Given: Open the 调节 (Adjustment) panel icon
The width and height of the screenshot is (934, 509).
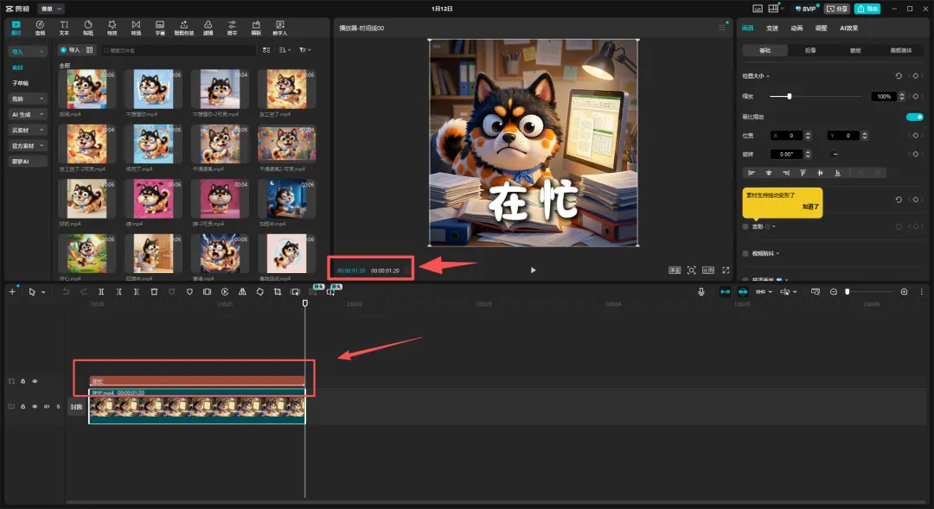Looking at the screenshot, I should pyautogui.click(x=232, y=28).
